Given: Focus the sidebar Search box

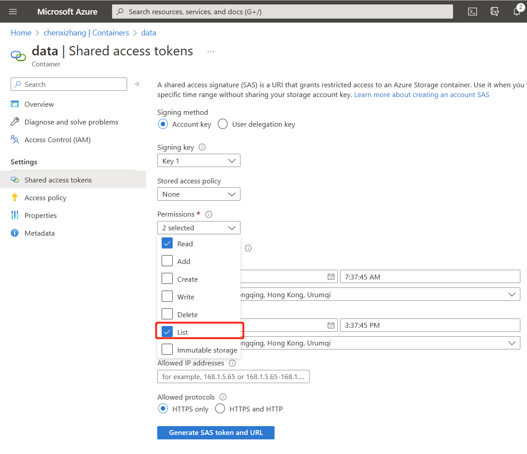Looking at the screenshot, I should [x=69, y=84].
